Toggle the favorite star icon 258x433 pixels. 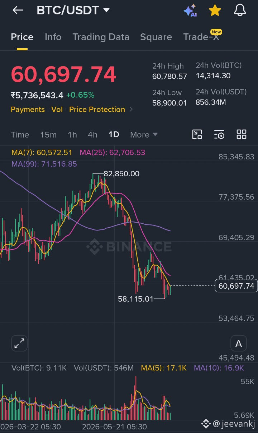coord(215,10)
